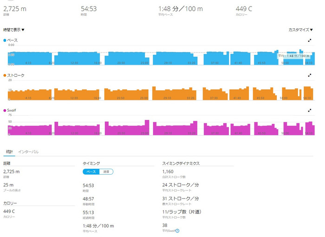Click the 24 ストローク/分 average rate
Image resolution: width=325 pixels, height=237 pixels.
pyautogui.click(x=181, y=185)
